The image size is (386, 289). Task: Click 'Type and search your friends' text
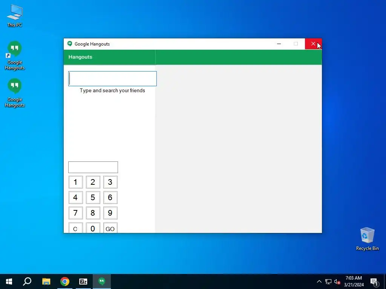click(x=112, y=90)
